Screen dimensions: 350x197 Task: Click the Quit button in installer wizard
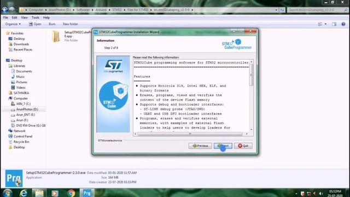(x=243, y=146)
